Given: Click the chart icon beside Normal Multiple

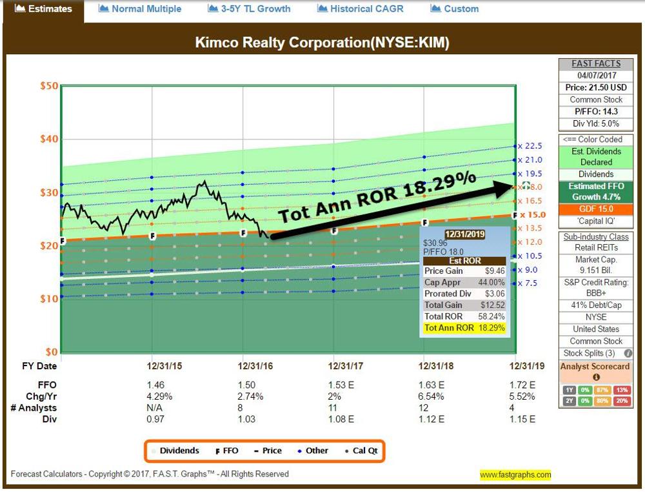Looking at the screenshot, I should (x=104, y=8).
